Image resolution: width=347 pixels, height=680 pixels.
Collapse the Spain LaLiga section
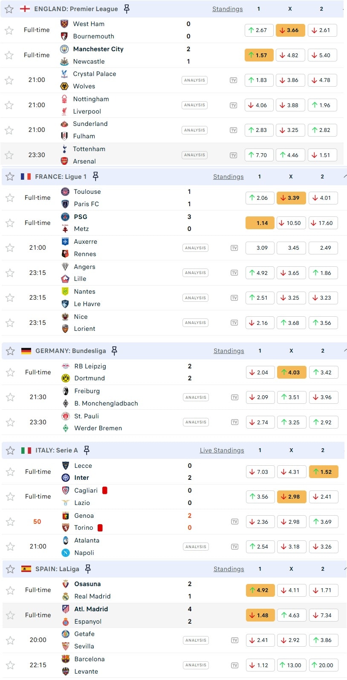(x=344, y=569)
